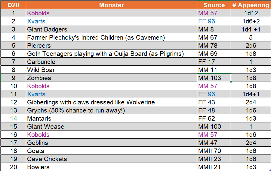Select the FF 62 source cell
The image size is (271, 171).
click(214, 118)
